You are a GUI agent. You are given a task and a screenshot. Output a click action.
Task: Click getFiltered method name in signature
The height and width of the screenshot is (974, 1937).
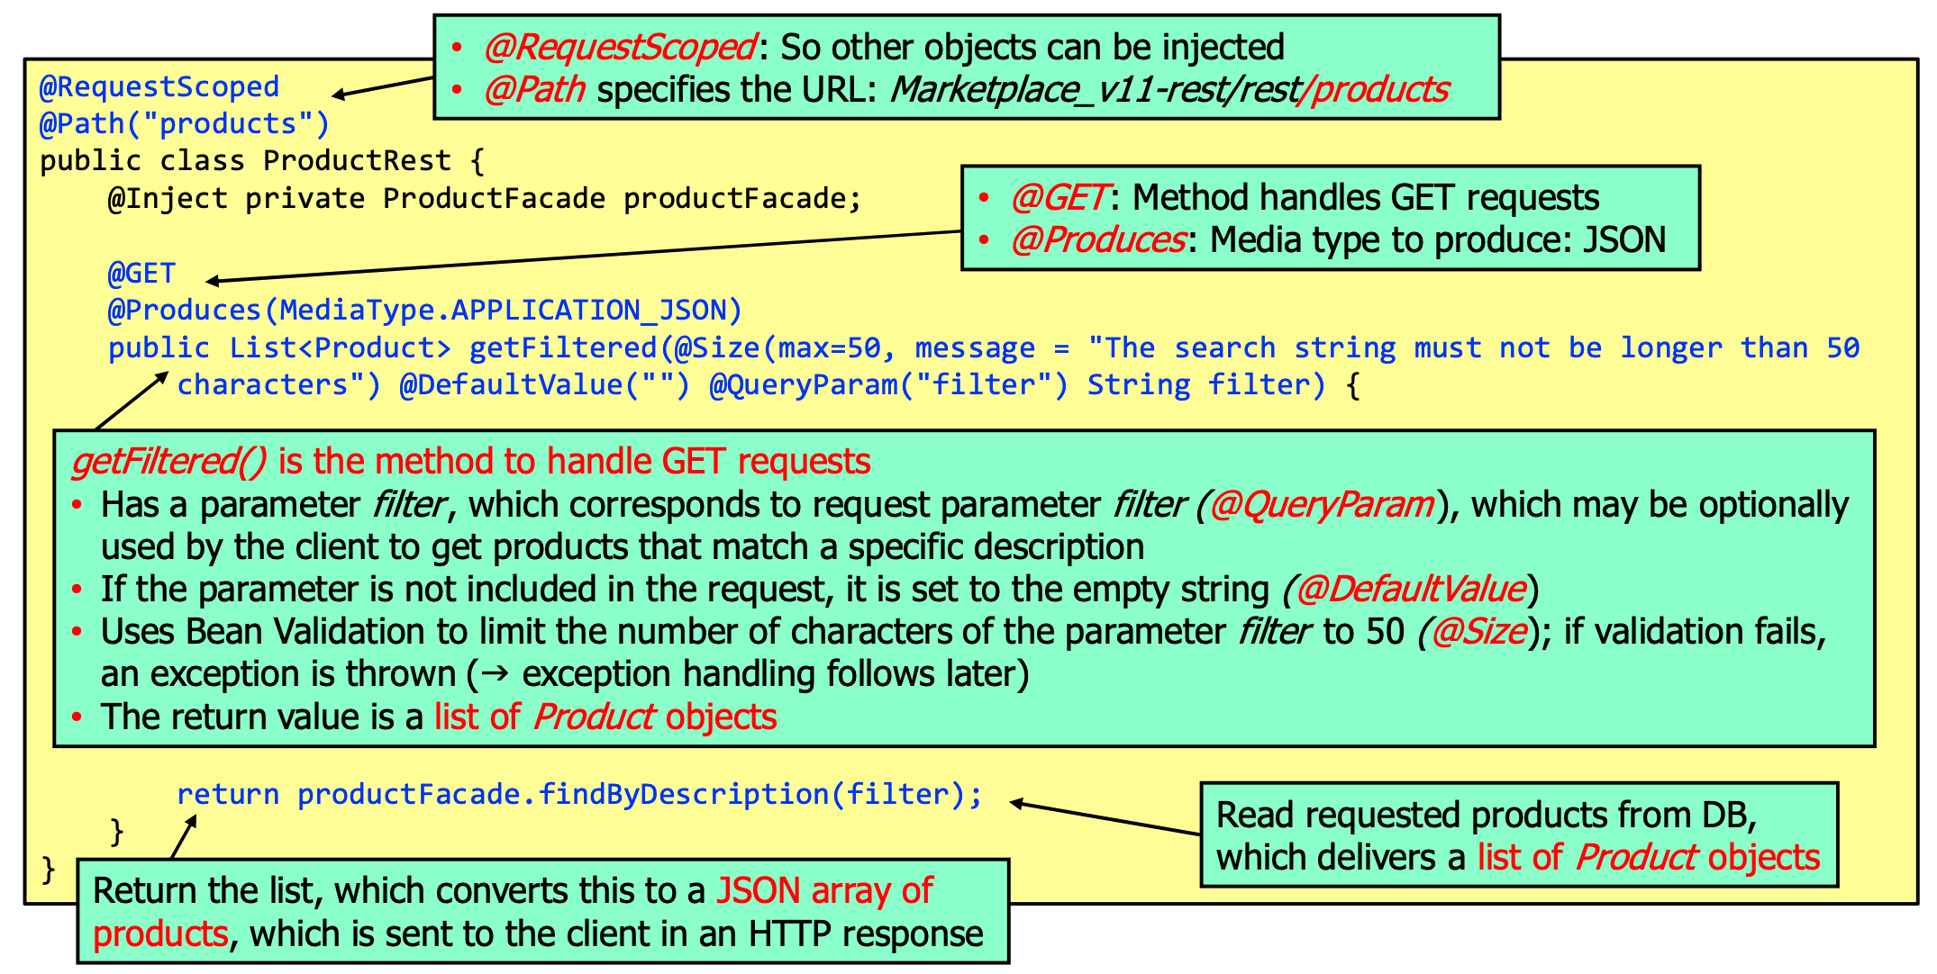click(x=562, y=347)
